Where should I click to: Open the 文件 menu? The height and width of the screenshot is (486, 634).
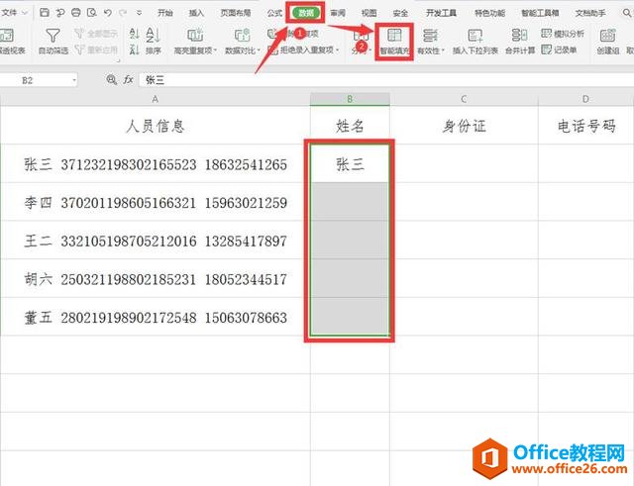[x=12, y=13]
